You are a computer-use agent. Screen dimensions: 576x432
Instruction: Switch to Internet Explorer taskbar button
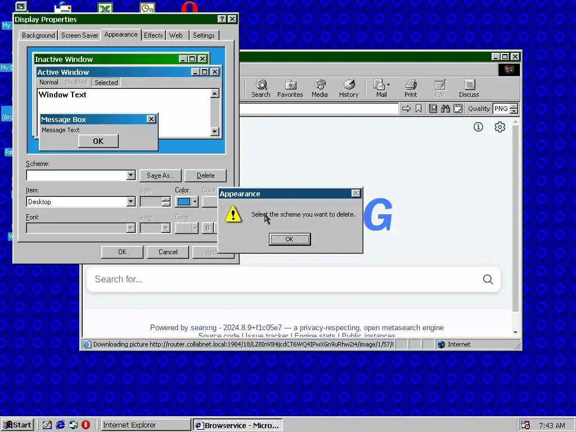tap(145, 425)
